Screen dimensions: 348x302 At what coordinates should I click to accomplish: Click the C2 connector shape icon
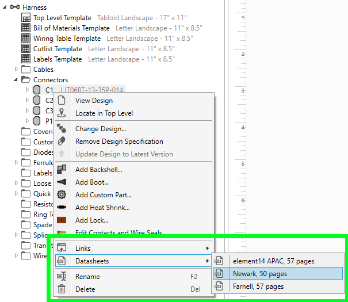[36, 100]
